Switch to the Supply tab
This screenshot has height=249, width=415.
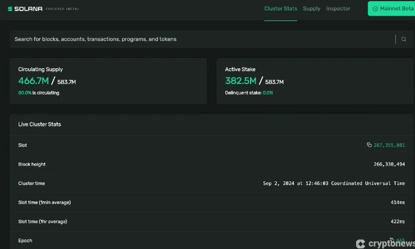coord(311,9)
